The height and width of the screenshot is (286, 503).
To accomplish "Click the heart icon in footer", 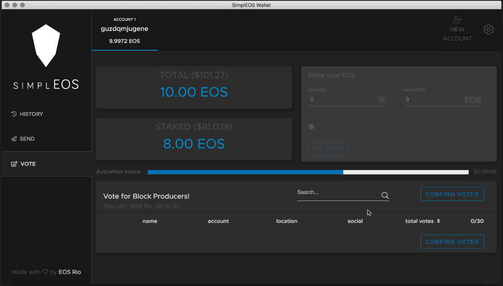I will point(45,272).
